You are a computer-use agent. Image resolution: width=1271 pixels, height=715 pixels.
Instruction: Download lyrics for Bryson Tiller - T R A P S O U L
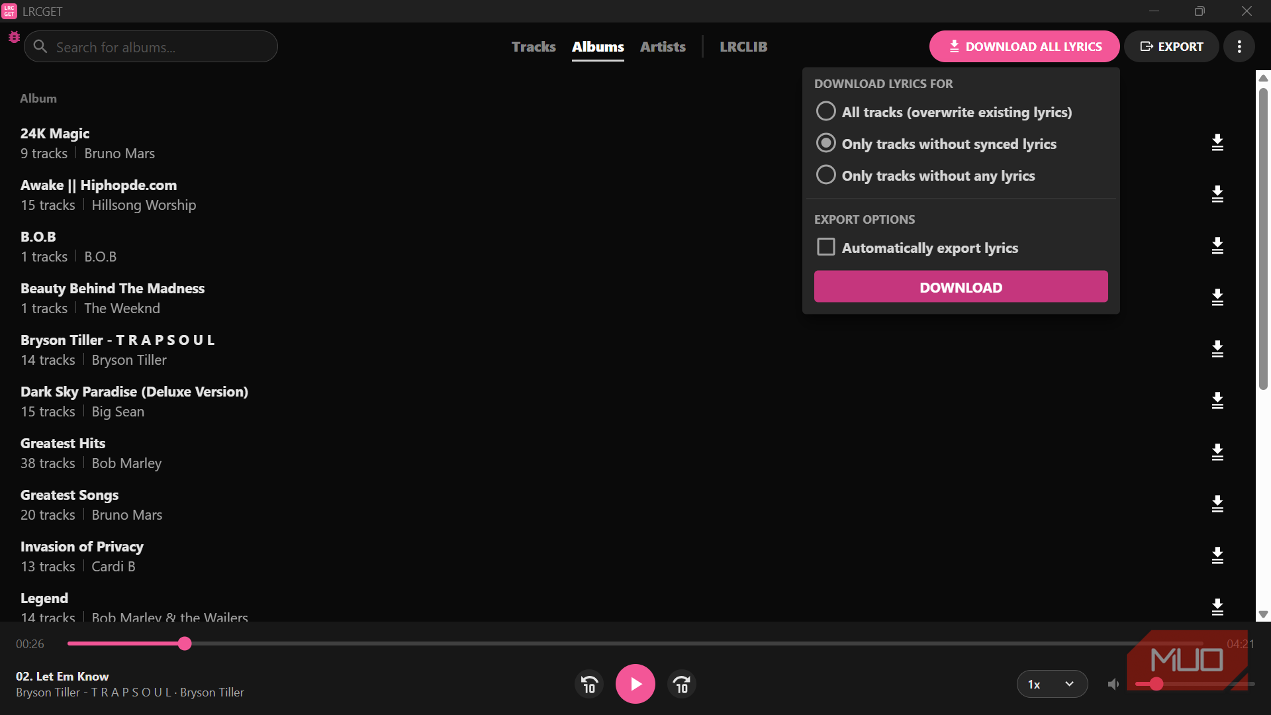(x=1217, y=349)
